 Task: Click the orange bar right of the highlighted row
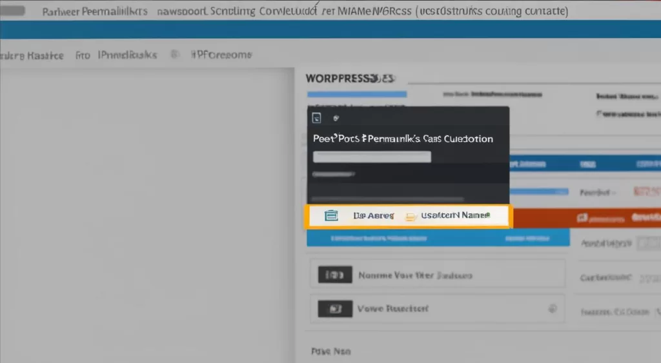[587, 218]
